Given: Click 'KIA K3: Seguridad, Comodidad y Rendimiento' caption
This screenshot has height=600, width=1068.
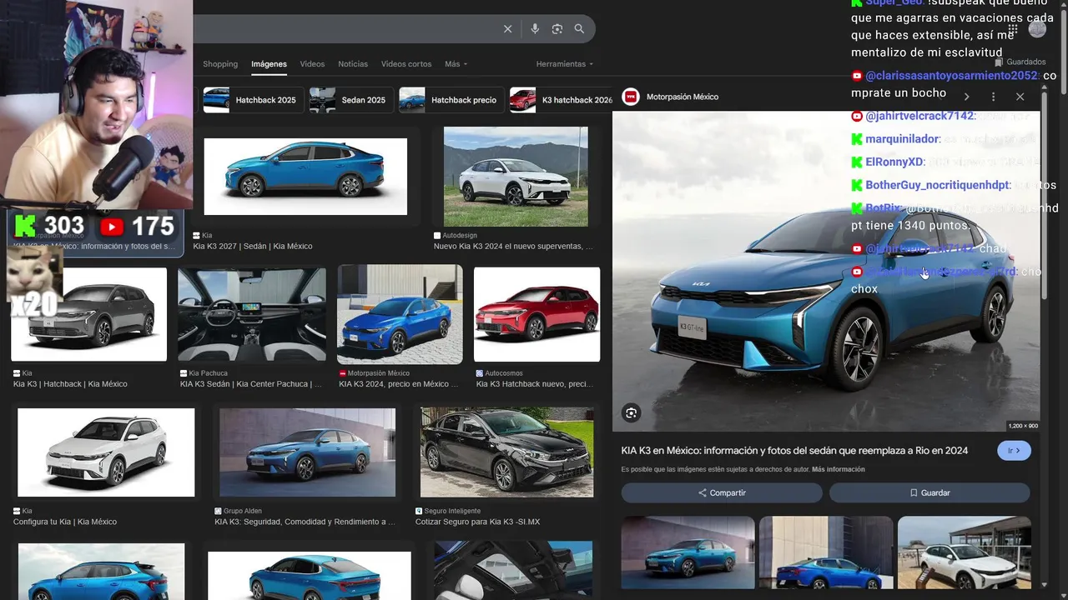Looking at the screenshot, I should coord(305,522).
